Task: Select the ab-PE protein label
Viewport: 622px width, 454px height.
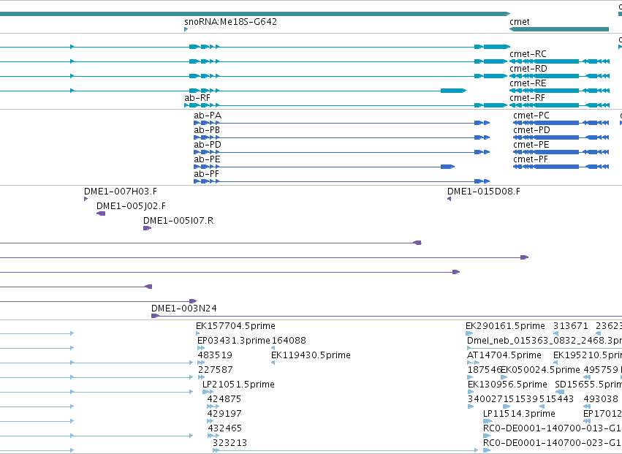Action: (207, 159)
